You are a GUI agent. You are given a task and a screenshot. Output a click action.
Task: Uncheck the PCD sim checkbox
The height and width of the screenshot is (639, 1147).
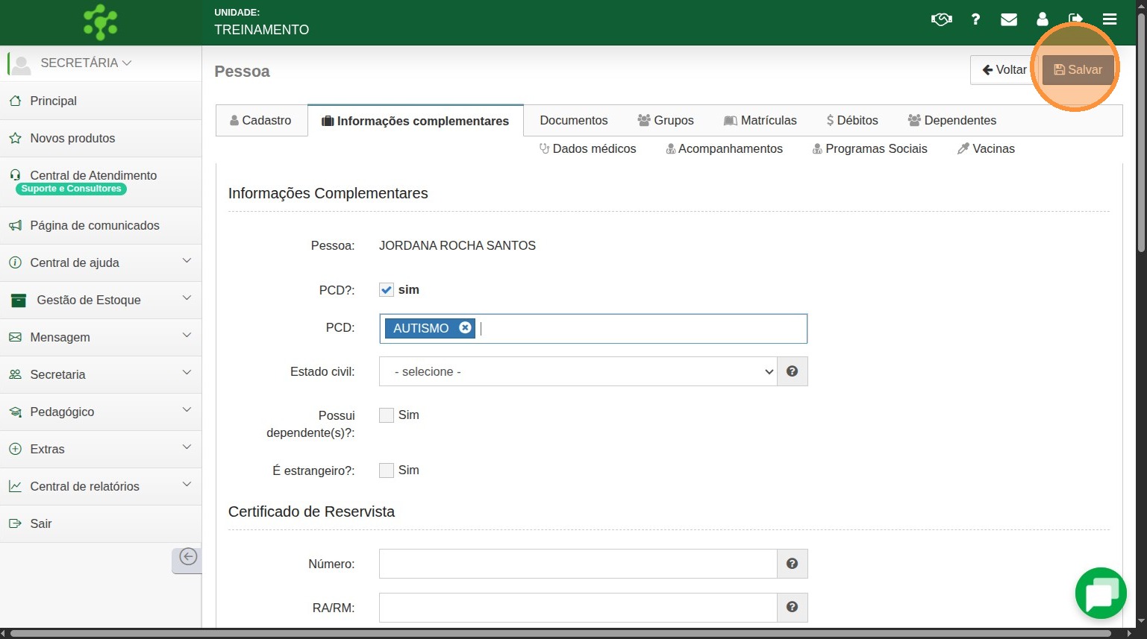pyautogui.click(x=387, y=290)
